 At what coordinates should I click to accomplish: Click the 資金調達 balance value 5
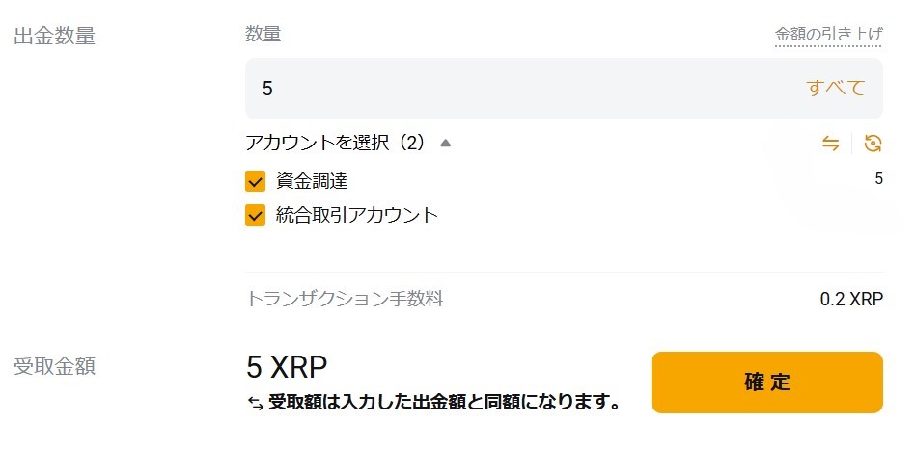(878, 178)
